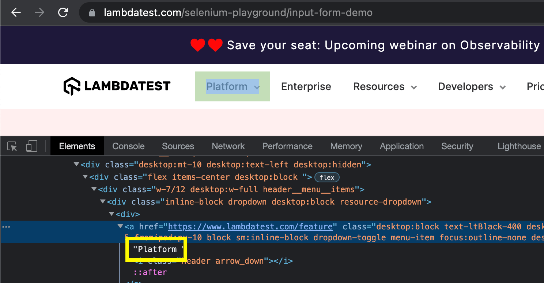Click the LambdaTest logo
The width and height of the screenshot is (544, 283).
pos(116,86)
